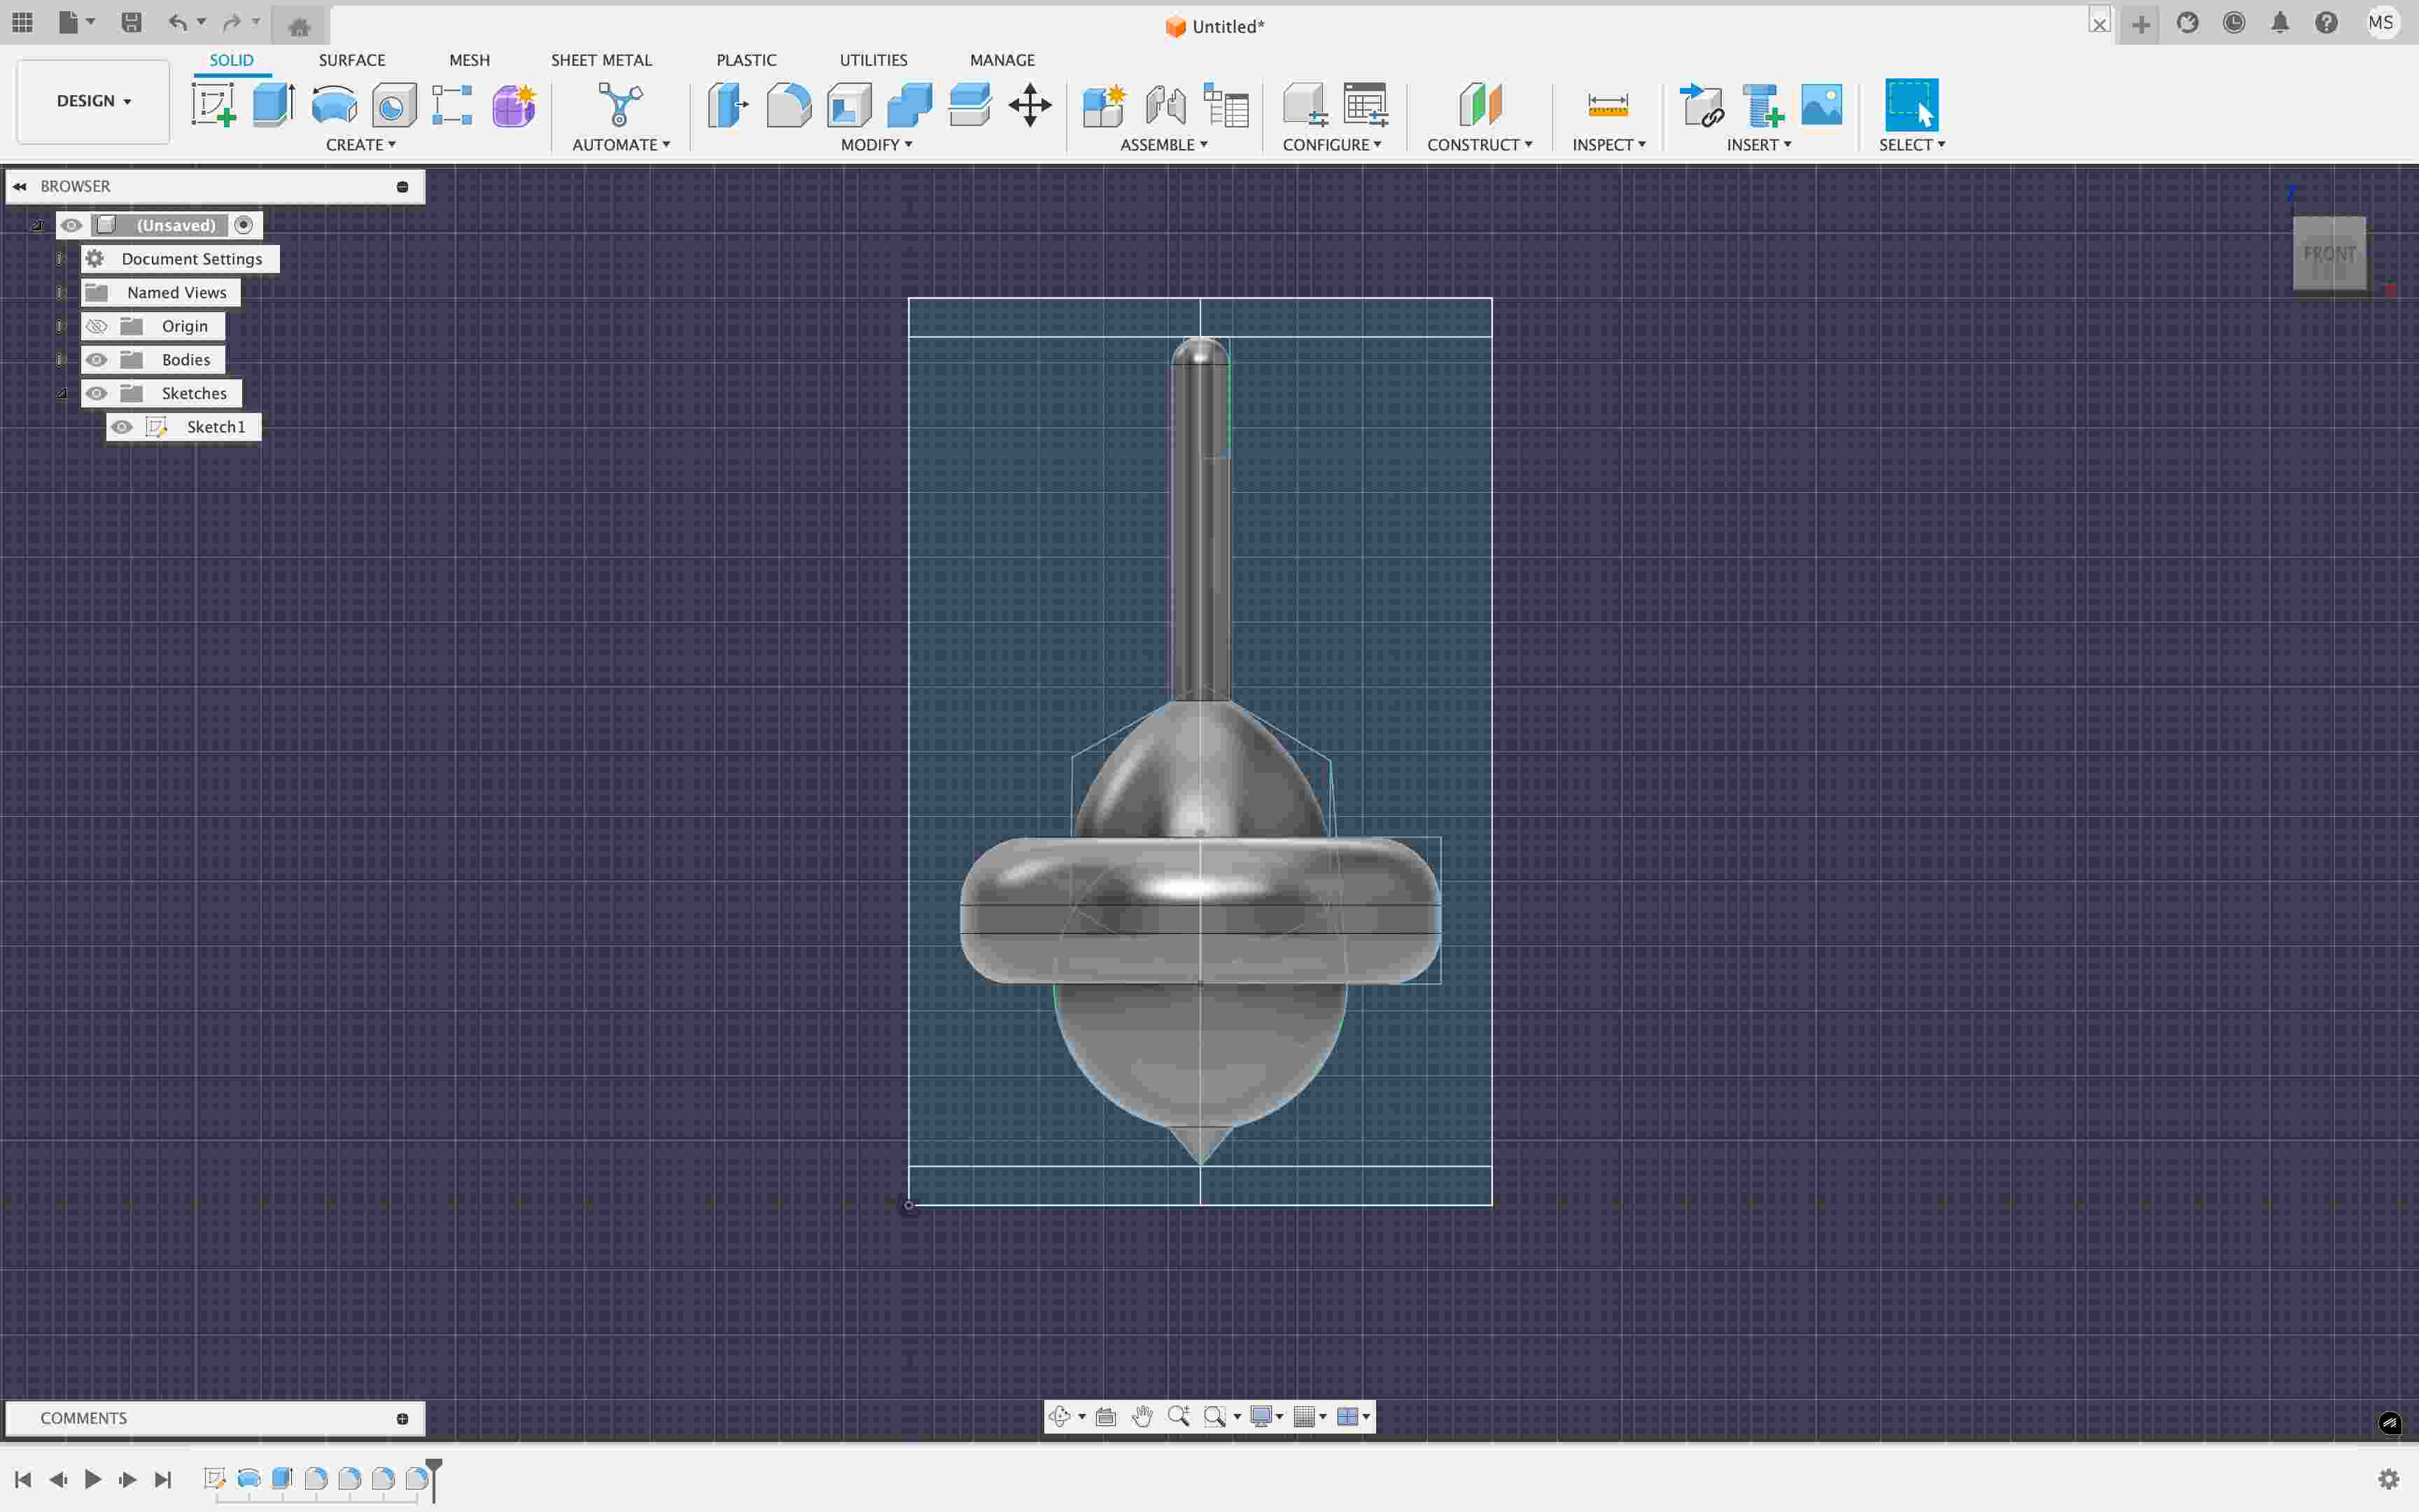Insert a Canvas image
The height and width of the screenshot is (1512, 2419).
[1821, 105]
